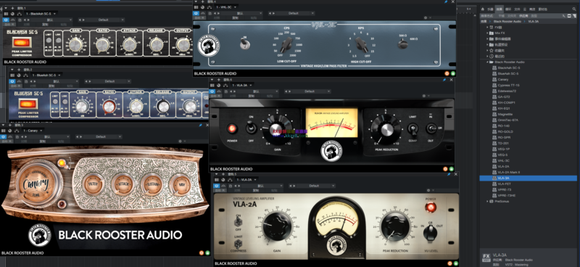
Task: Toggle VLA-2A LIMIT/COMPRESS switch
Action: pyautogui.click(x=238, y=244)
